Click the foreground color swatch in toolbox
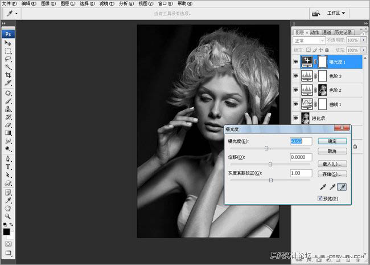Viewport: 370px width, 265px height. 6,231
